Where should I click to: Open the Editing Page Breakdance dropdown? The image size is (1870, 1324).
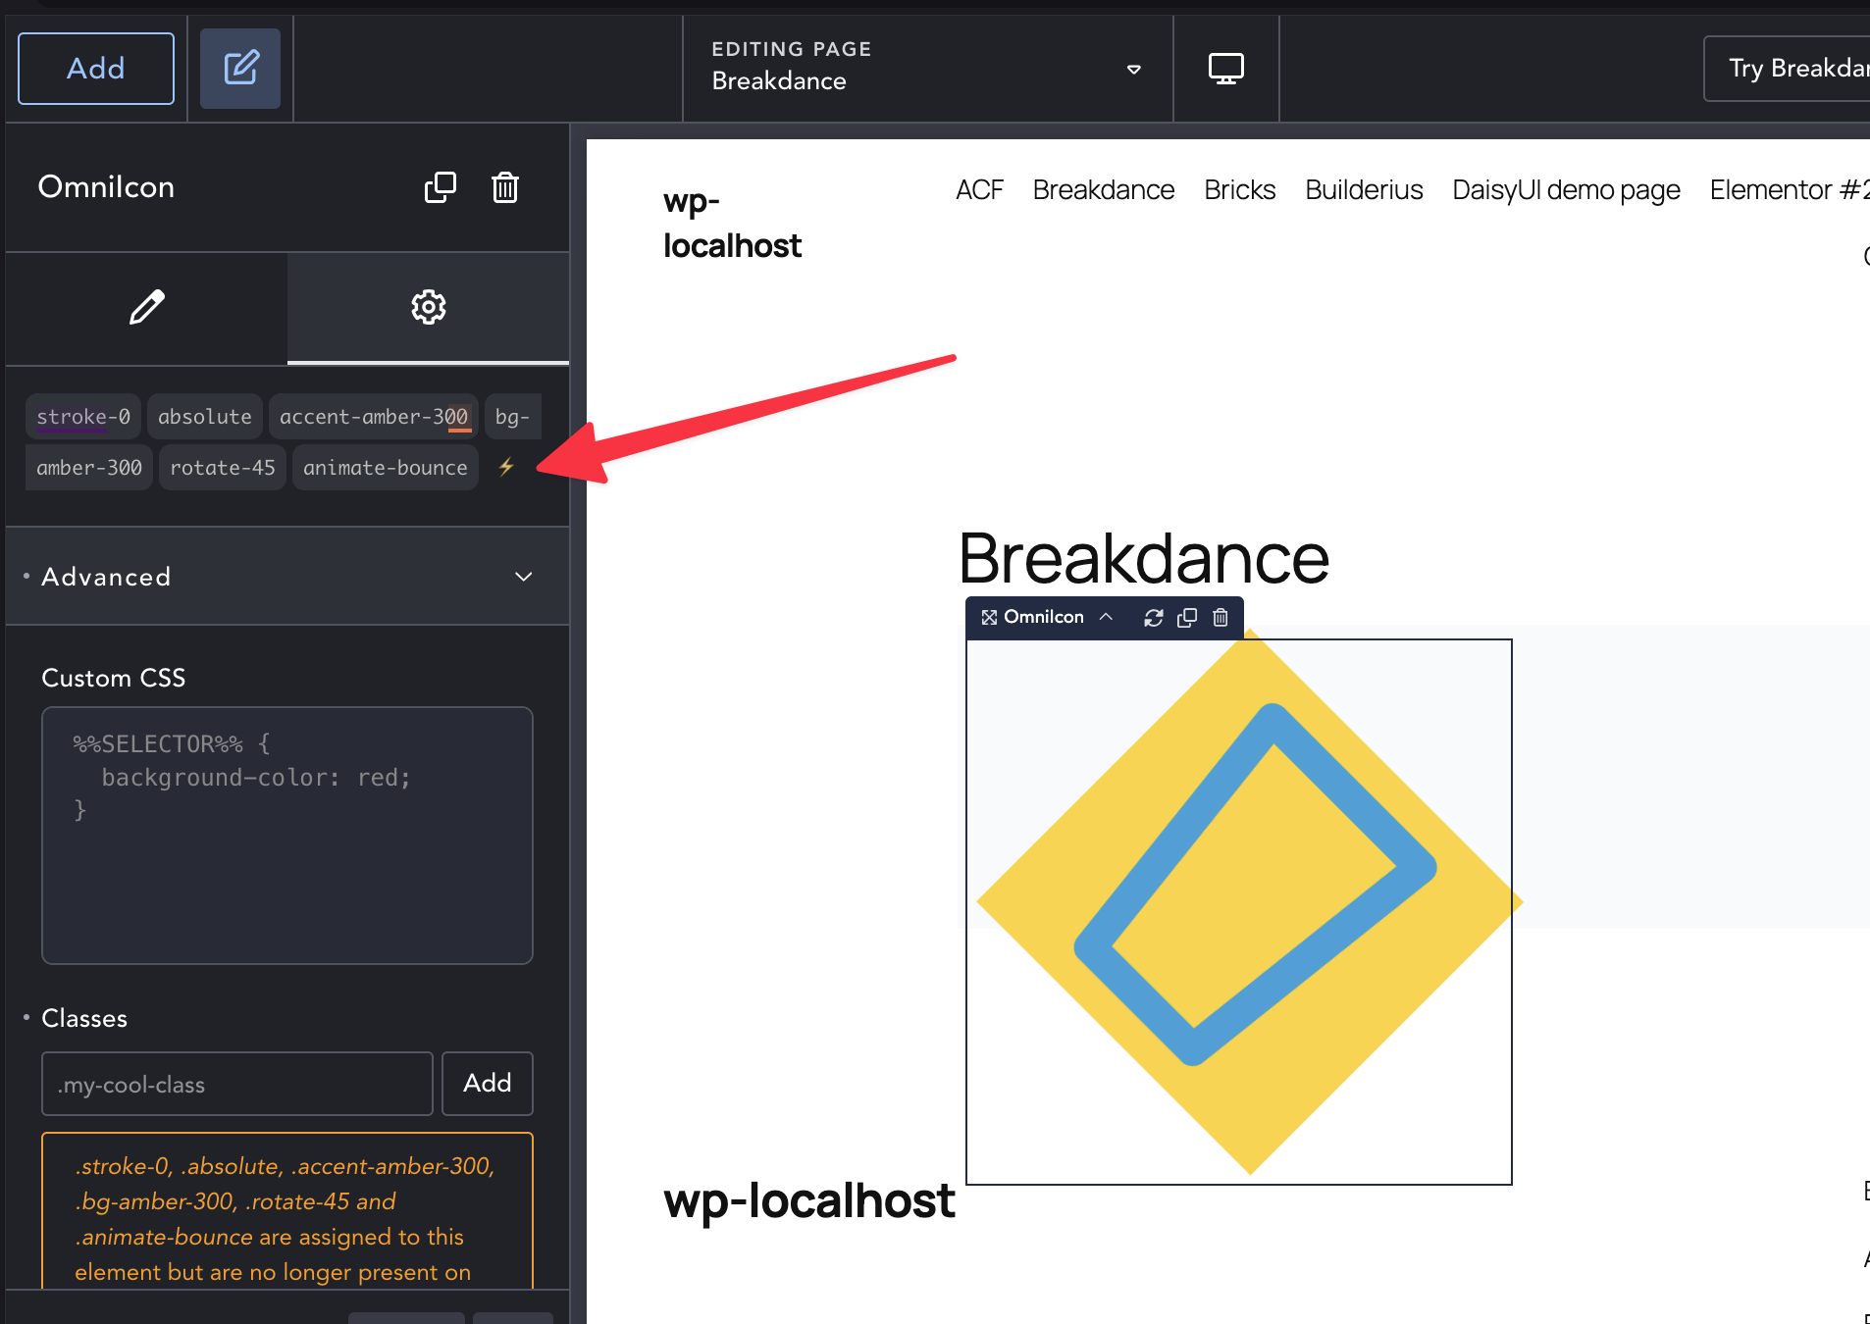coord(927,69)
